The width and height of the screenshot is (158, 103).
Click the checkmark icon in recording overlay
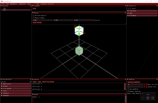[153, 98]
